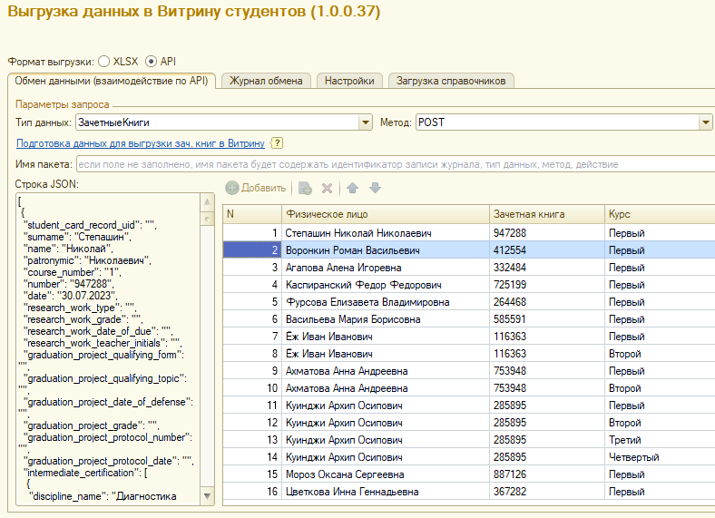This screenshot has height=518, width=715.
Task: Click the question mark help icon
Action: 277,143
